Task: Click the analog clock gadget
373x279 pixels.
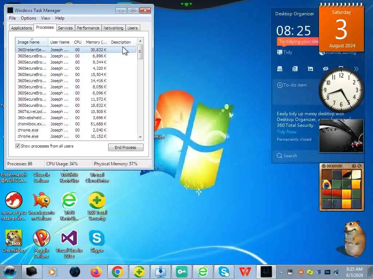Action: [x=341, y=90]
